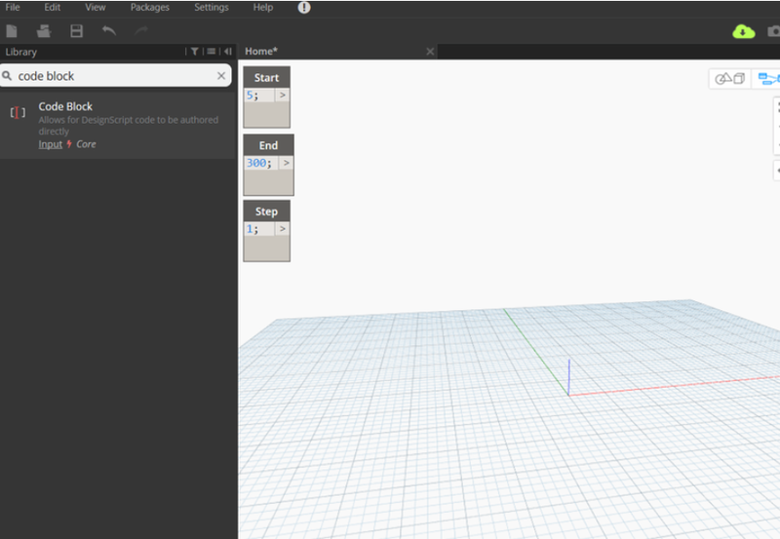The height and width of the screenshot is (539, 780).
Task: Open the File menu
Action: 13,8
